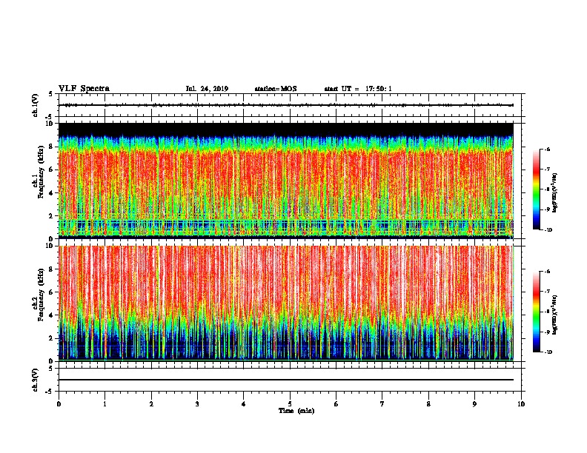The image size is (587, 453).
Task: Select the "start UT = 17:50: 1" text
Action: tap(358, 89)
